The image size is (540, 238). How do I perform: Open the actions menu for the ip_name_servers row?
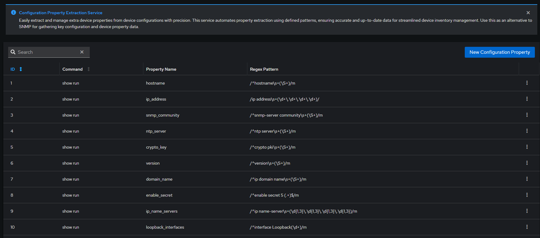527,211
